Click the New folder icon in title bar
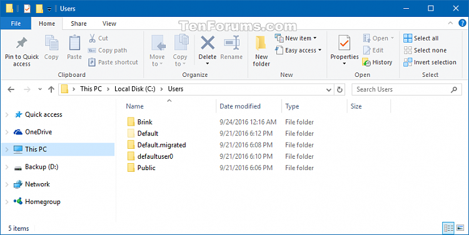 coord(39,9)
